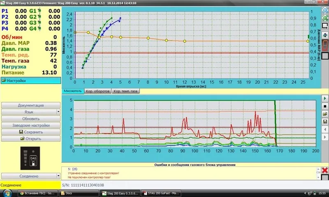Open saved oscilloscope file folder icon
This screenshot has height=197, width=329.
[x=325, y=114]
